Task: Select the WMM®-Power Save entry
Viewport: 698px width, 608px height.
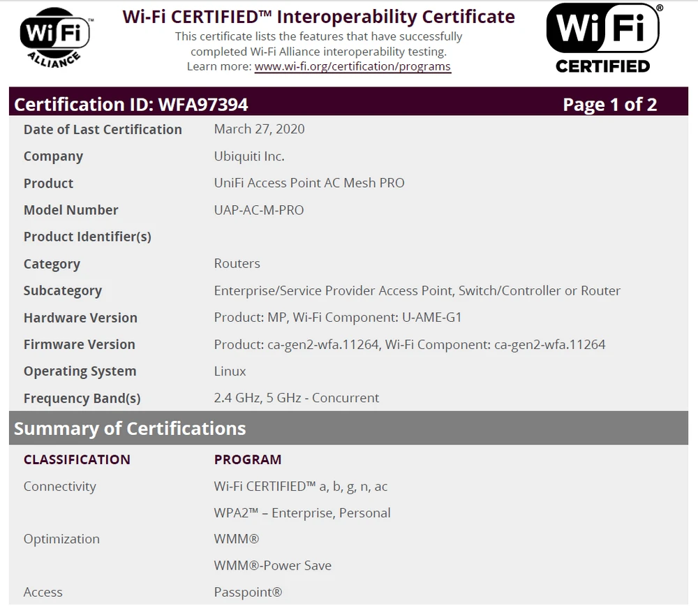Action: coord(272,565)
